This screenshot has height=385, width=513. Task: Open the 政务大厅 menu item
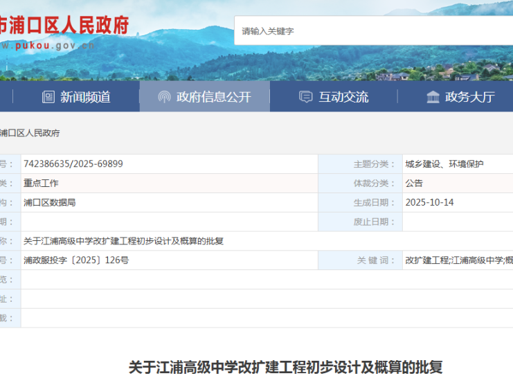[x=469, y=97]
